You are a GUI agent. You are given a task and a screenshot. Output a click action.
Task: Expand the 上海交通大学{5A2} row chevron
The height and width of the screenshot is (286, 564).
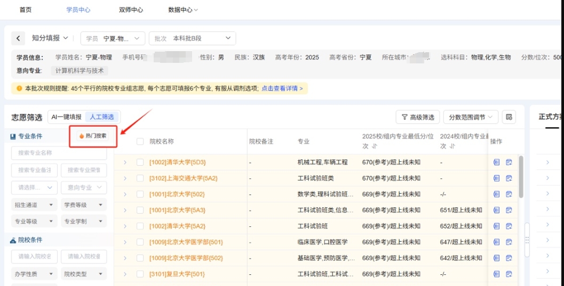[125, 178]
